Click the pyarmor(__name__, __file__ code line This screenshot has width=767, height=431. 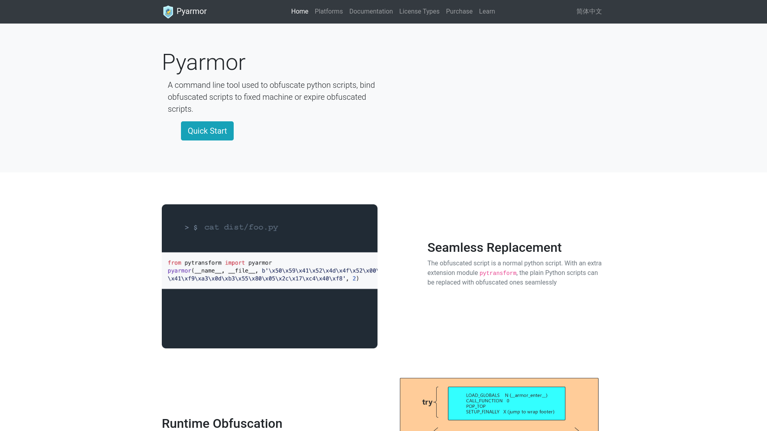(x=272, y=271)
